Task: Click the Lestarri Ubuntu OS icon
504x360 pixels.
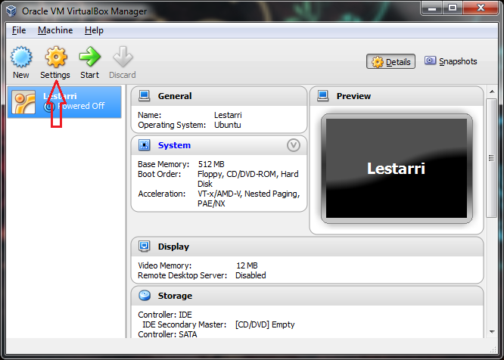Action: pos(23,102)
